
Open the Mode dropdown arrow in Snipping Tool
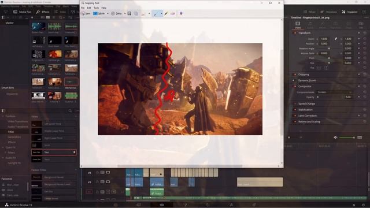108,14
